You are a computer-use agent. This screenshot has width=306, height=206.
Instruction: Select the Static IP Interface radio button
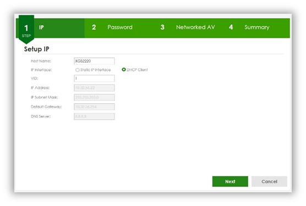point(78,70)
